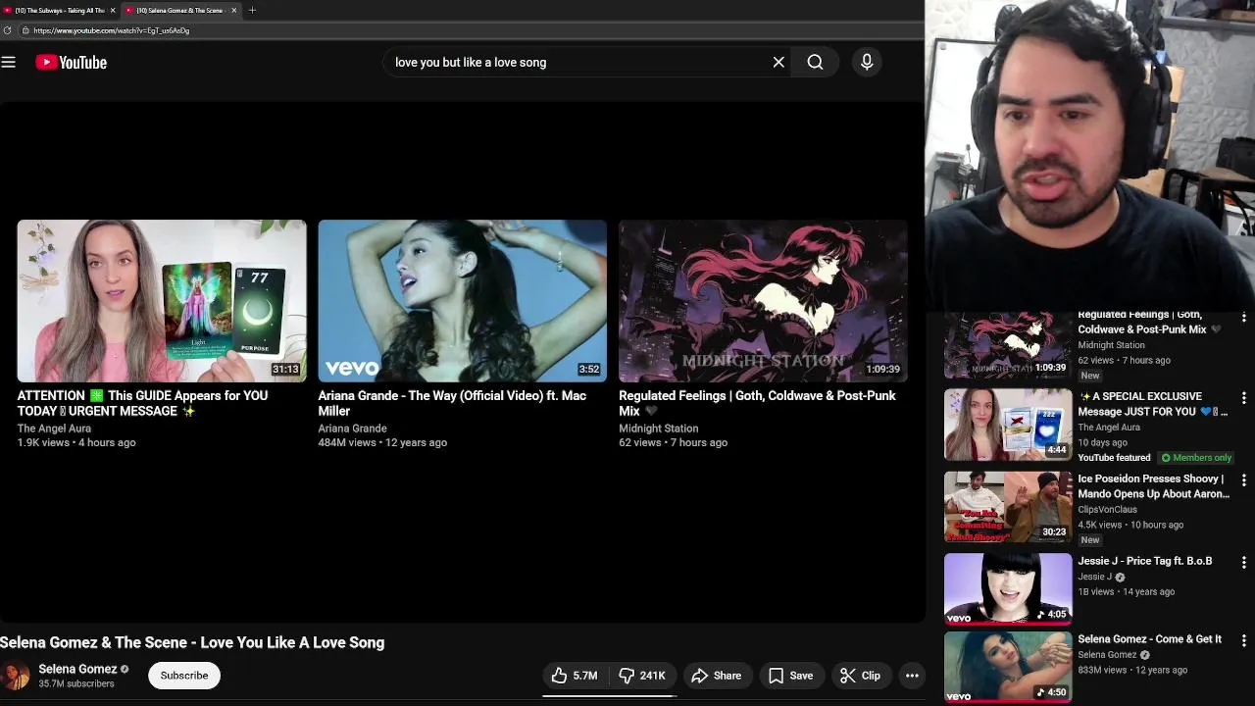Visit The Angel Aura channel under endscreen video
This screenshot has width=1255, height=706.
(x=54, y=429)
